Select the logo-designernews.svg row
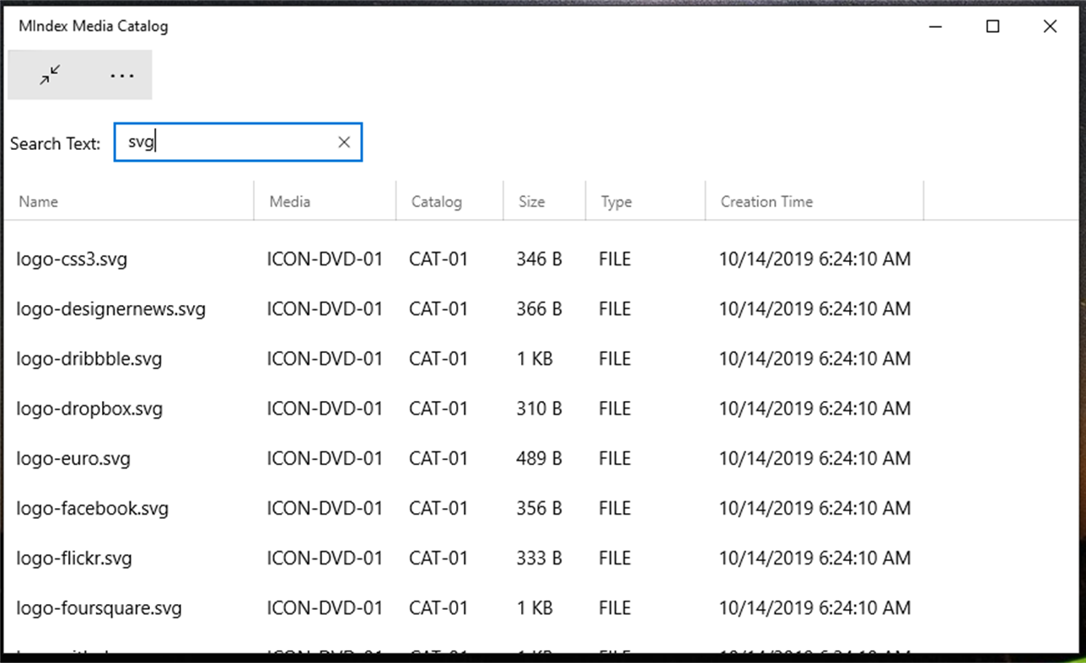 110,308
